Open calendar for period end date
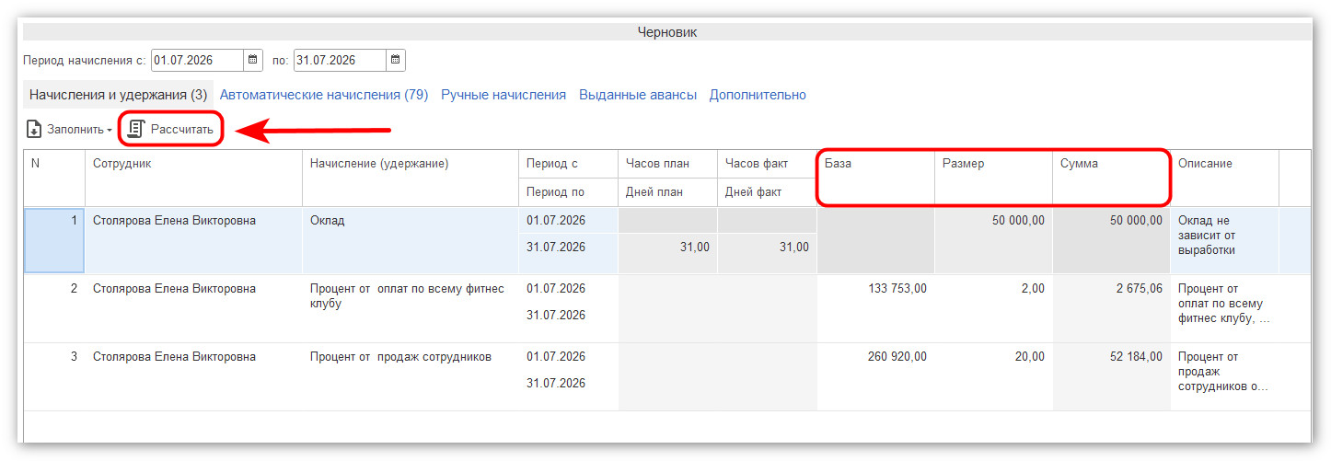 coord(396,61)
